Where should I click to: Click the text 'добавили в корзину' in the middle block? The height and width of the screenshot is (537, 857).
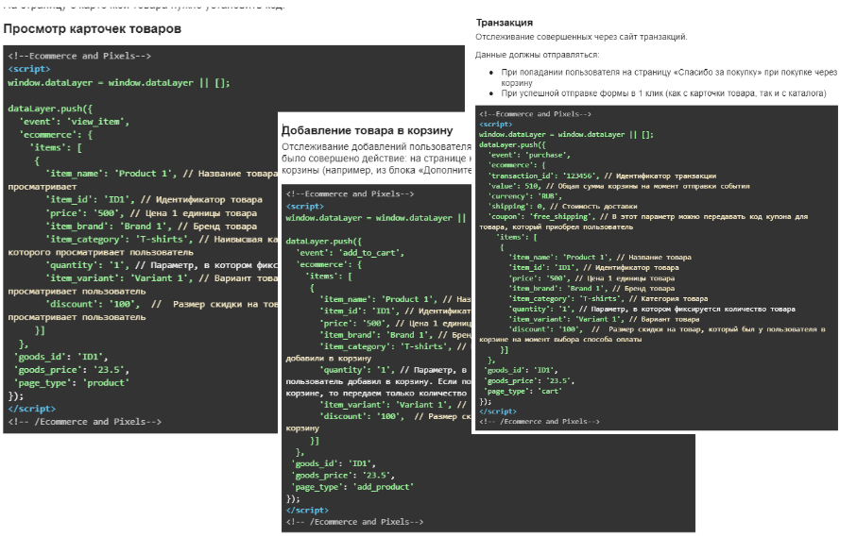pyautogui.click(x=328, y=359)
